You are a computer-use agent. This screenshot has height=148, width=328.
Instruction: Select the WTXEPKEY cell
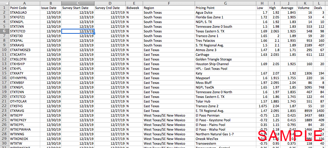[x=25, y=120]
